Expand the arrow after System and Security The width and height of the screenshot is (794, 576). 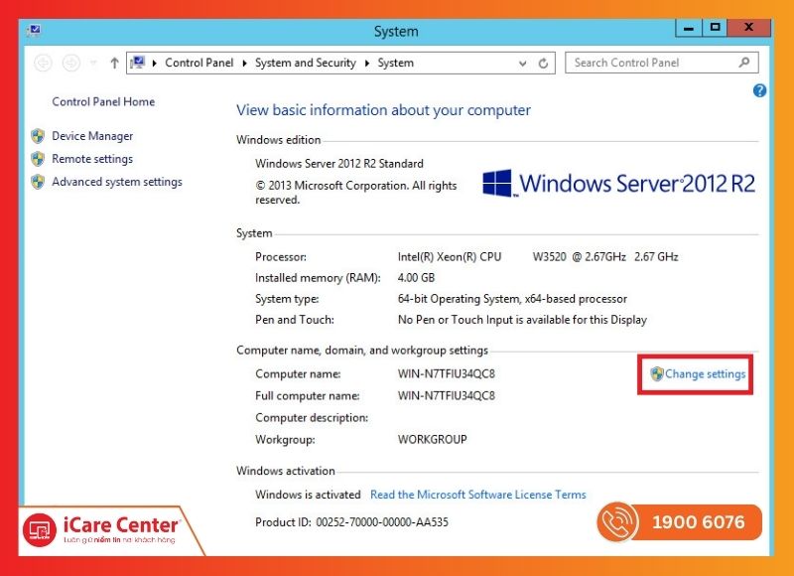coord(367,63)
